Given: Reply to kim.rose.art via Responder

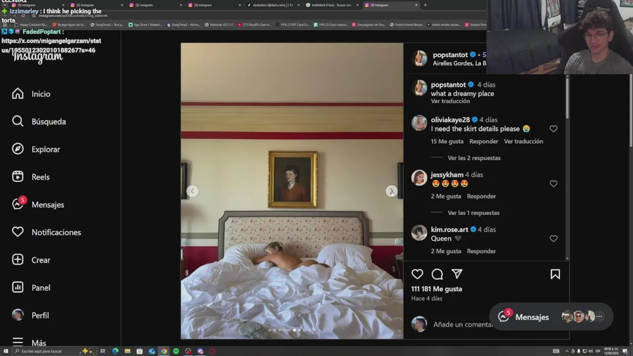Looking at the screenshot, I should click(481, 251).
